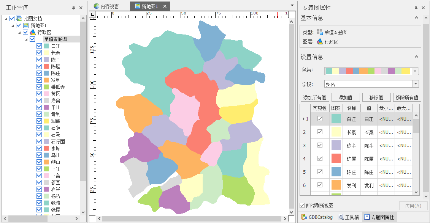The height and width of the screenshot is (223, 430).
Task: Close the 新地图1 tab
Action: pyautogui.click(x=164, y=6)
